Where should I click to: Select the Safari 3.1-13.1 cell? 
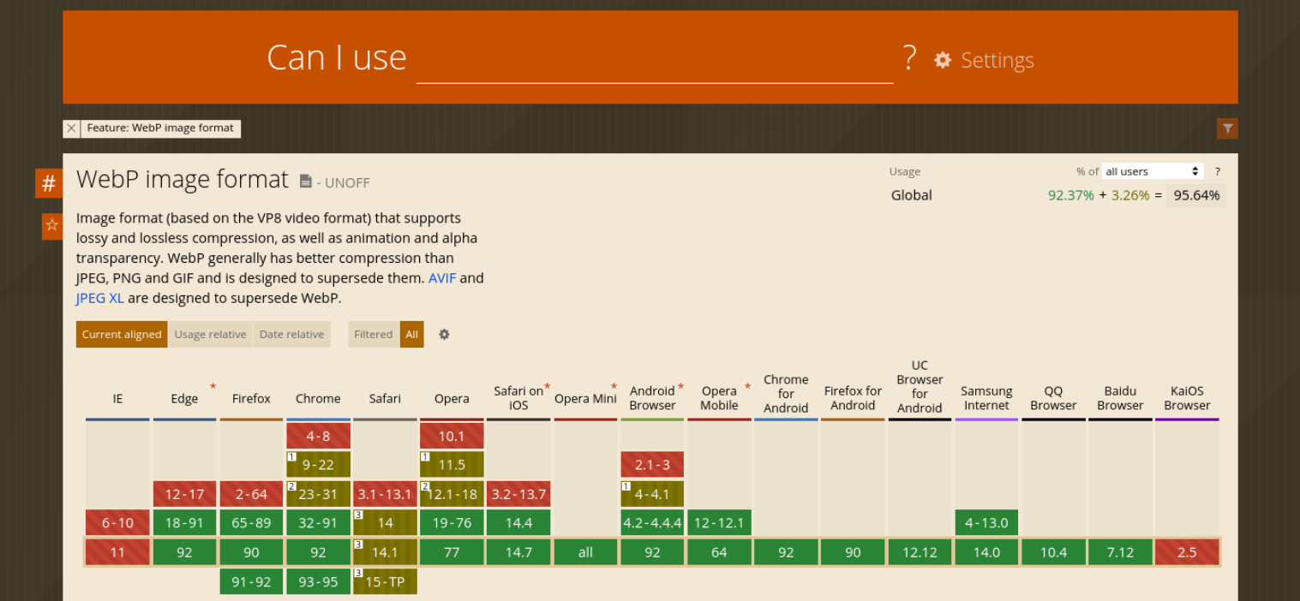tap(385, 494)
